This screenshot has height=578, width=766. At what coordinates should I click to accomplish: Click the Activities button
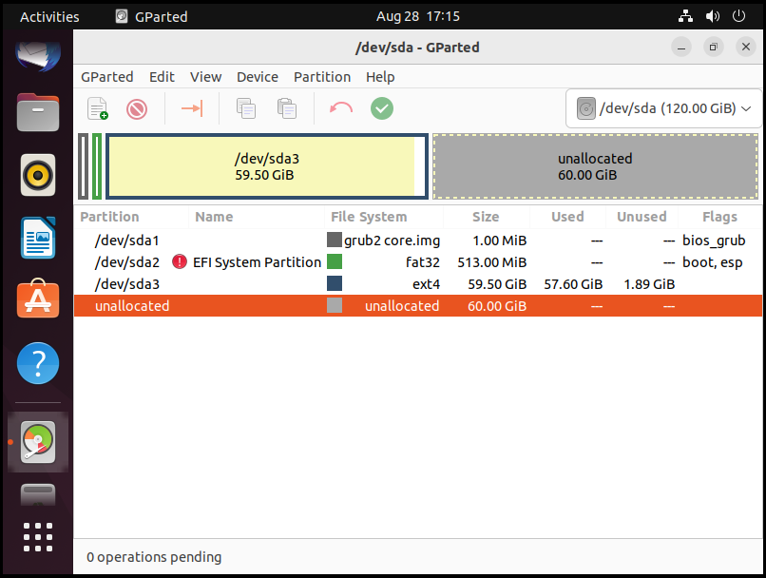(49, 16)
